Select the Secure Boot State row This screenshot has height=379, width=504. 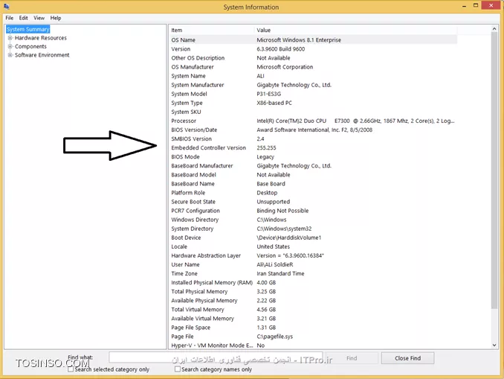pyautogui.click(x=313, y=202)
